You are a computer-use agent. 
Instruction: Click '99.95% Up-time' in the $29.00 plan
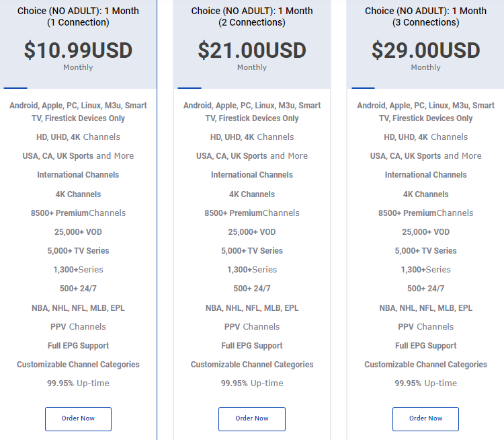(x=425, y=383)
